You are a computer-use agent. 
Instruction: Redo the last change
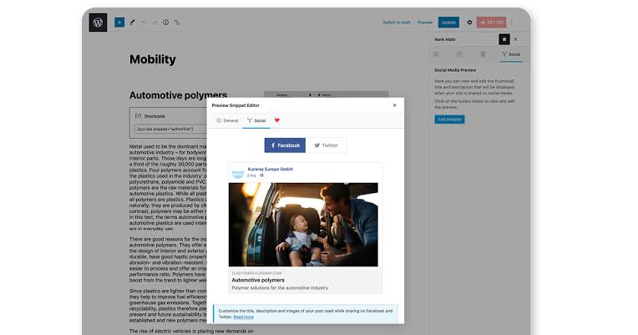[154, 23]
